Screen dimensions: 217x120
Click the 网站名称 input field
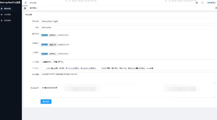128,21
